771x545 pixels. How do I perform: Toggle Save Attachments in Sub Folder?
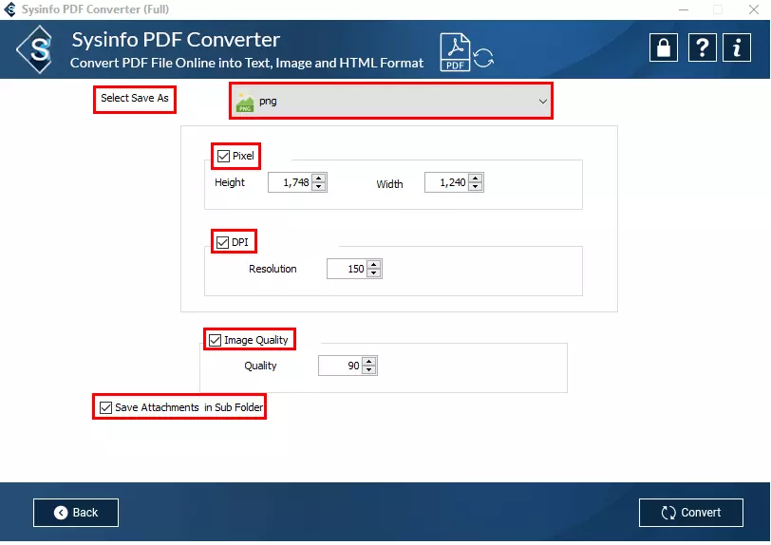pos(105,407)
